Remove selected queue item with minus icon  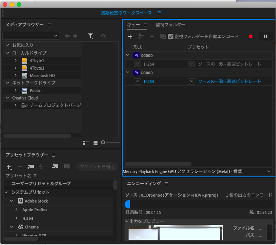click(x=152, y=37)
